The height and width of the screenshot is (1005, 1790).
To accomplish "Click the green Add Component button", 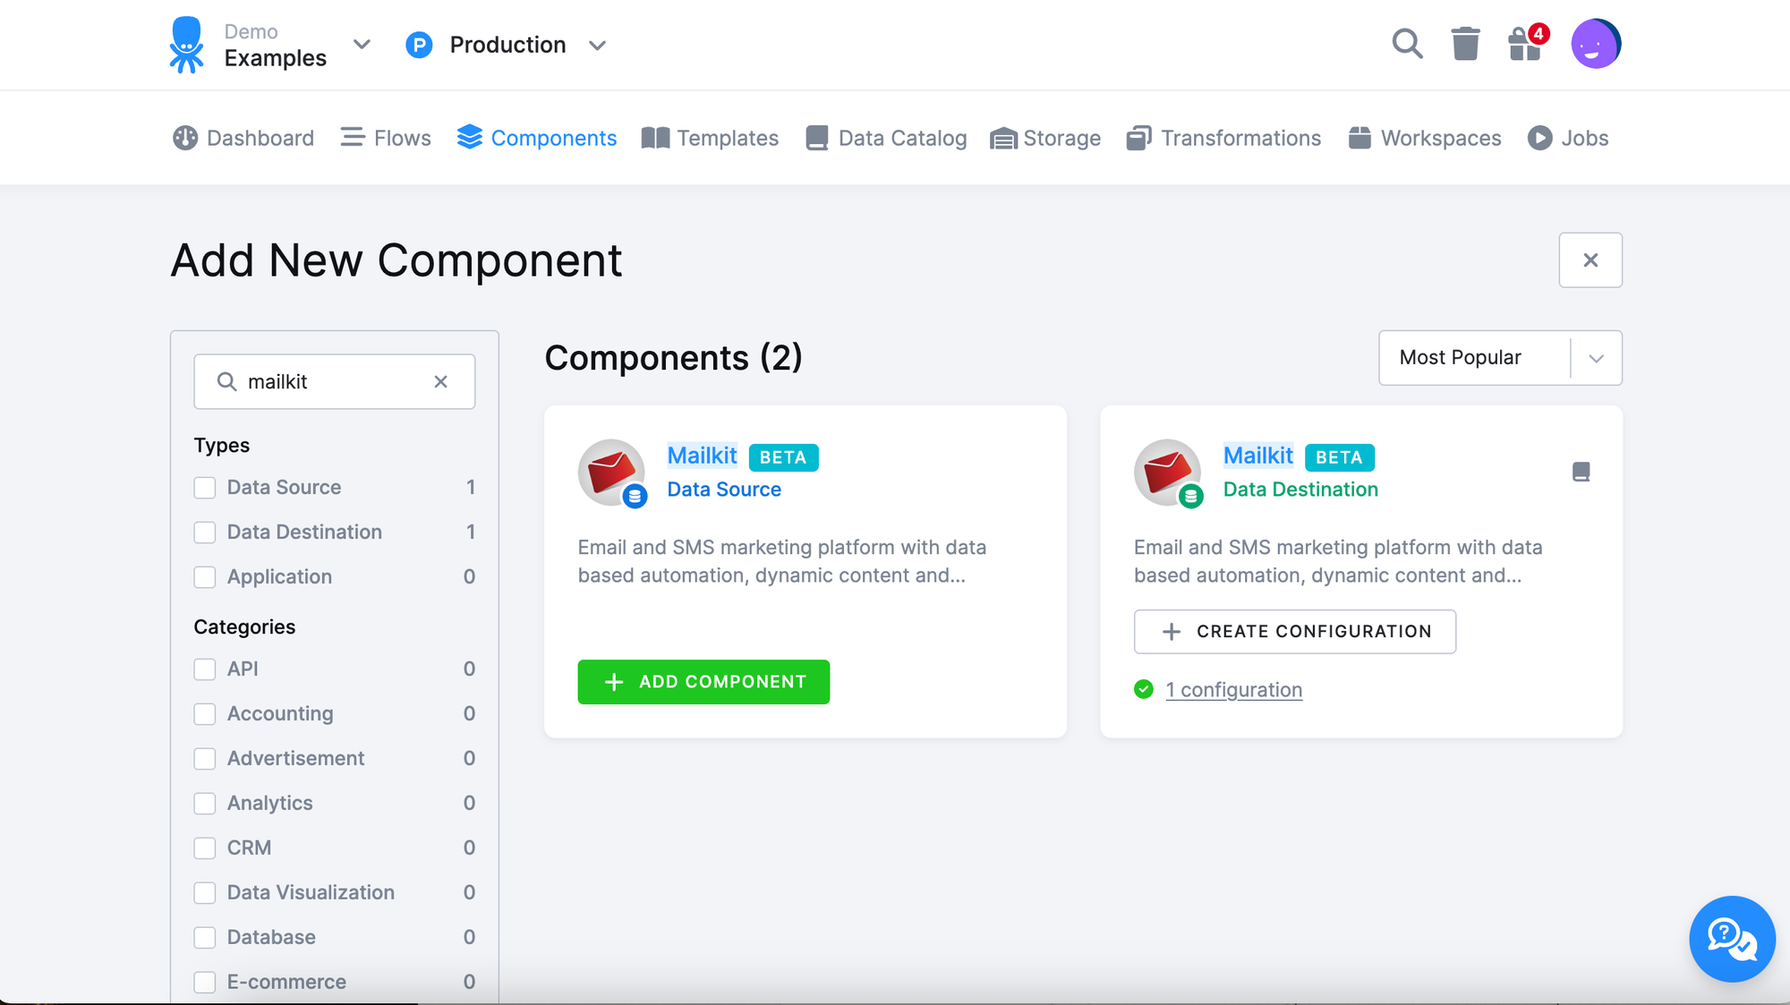I will tap(703, 682).
